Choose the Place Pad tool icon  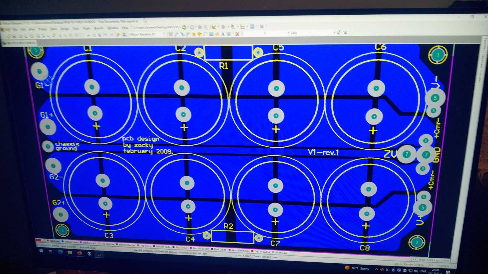coord(194,34)
